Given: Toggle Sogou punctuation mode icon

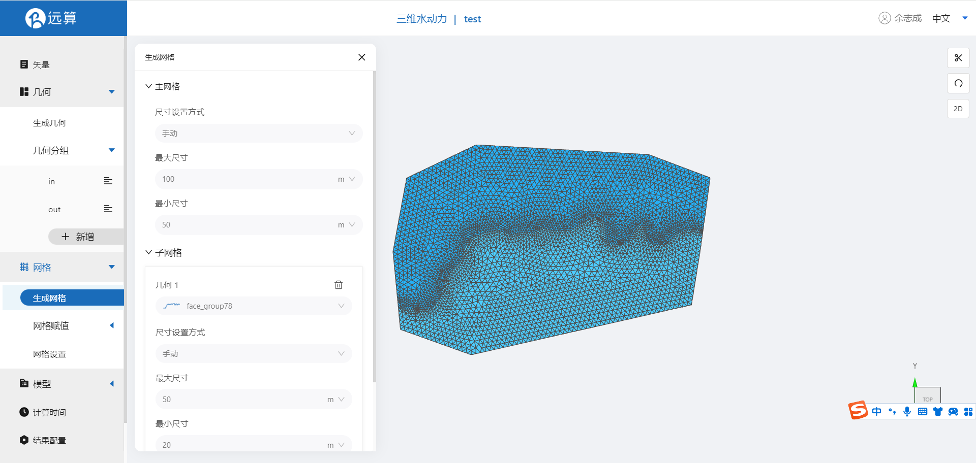Looking at the screenshot, I should 892,411.
